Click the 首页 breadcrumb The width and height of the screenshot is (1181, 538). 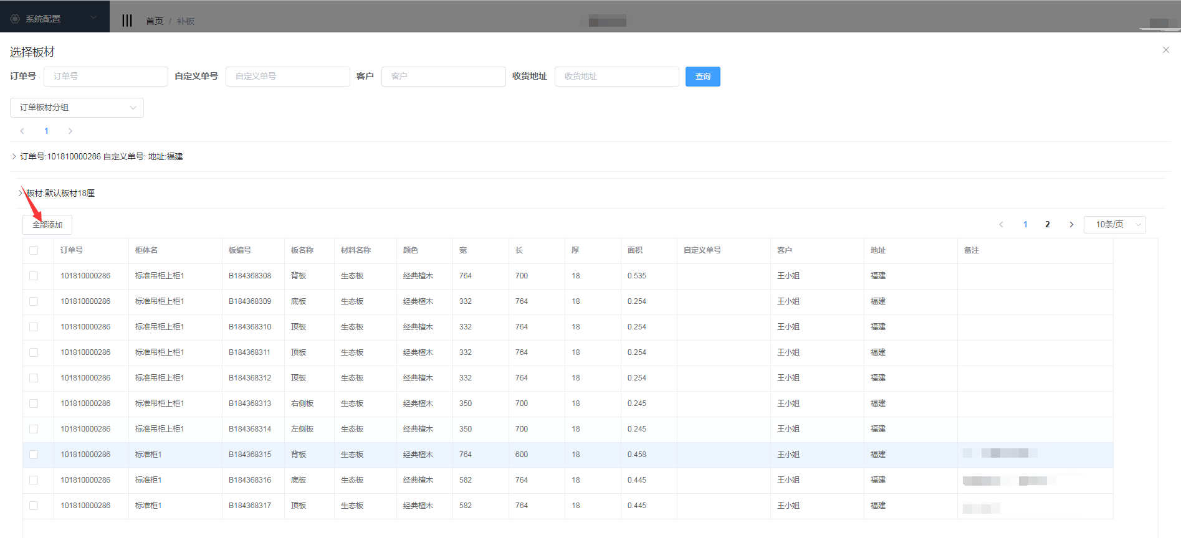pos(154,21)
